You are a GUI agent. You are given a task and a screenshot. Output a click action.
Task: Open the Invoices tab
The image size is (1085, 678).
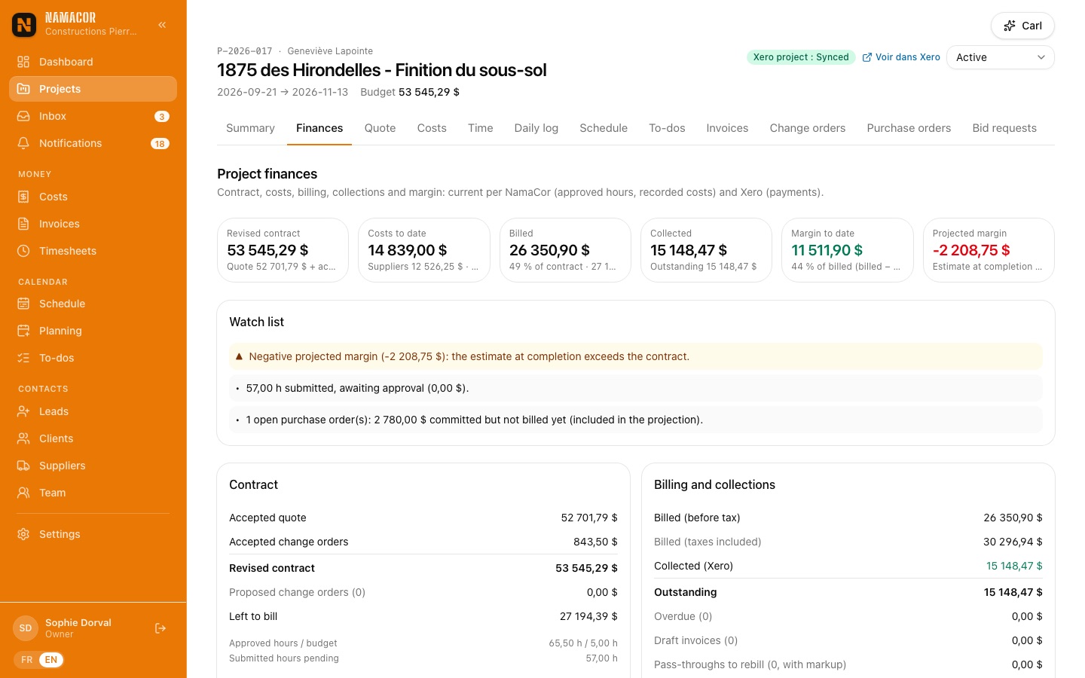click(727, 128)
